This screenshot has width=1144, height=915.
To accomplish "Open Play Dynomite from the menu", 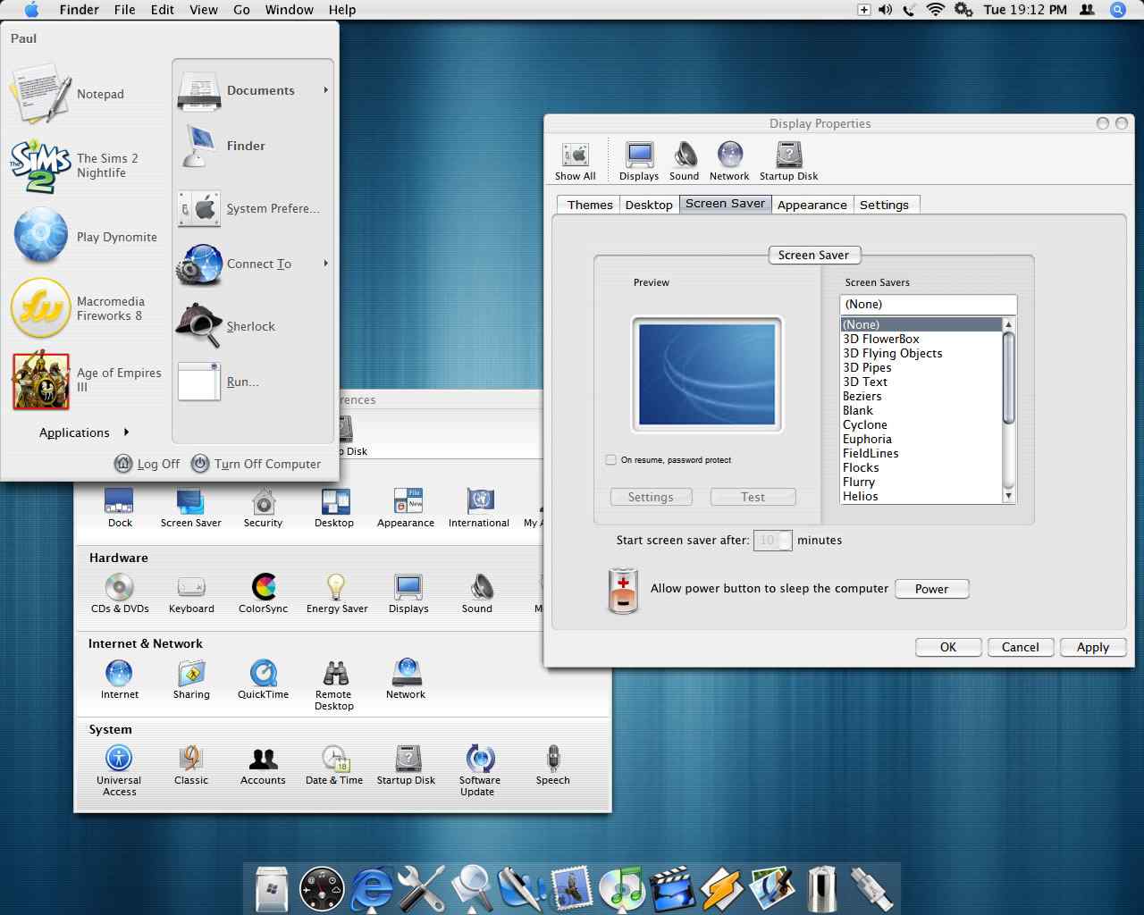I will pyautogui.click(x=84, y=237).
